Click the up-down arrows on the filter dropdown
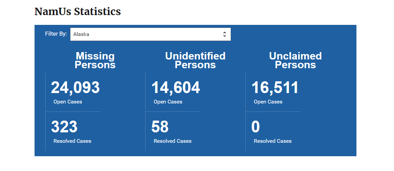 pos(225,34)
